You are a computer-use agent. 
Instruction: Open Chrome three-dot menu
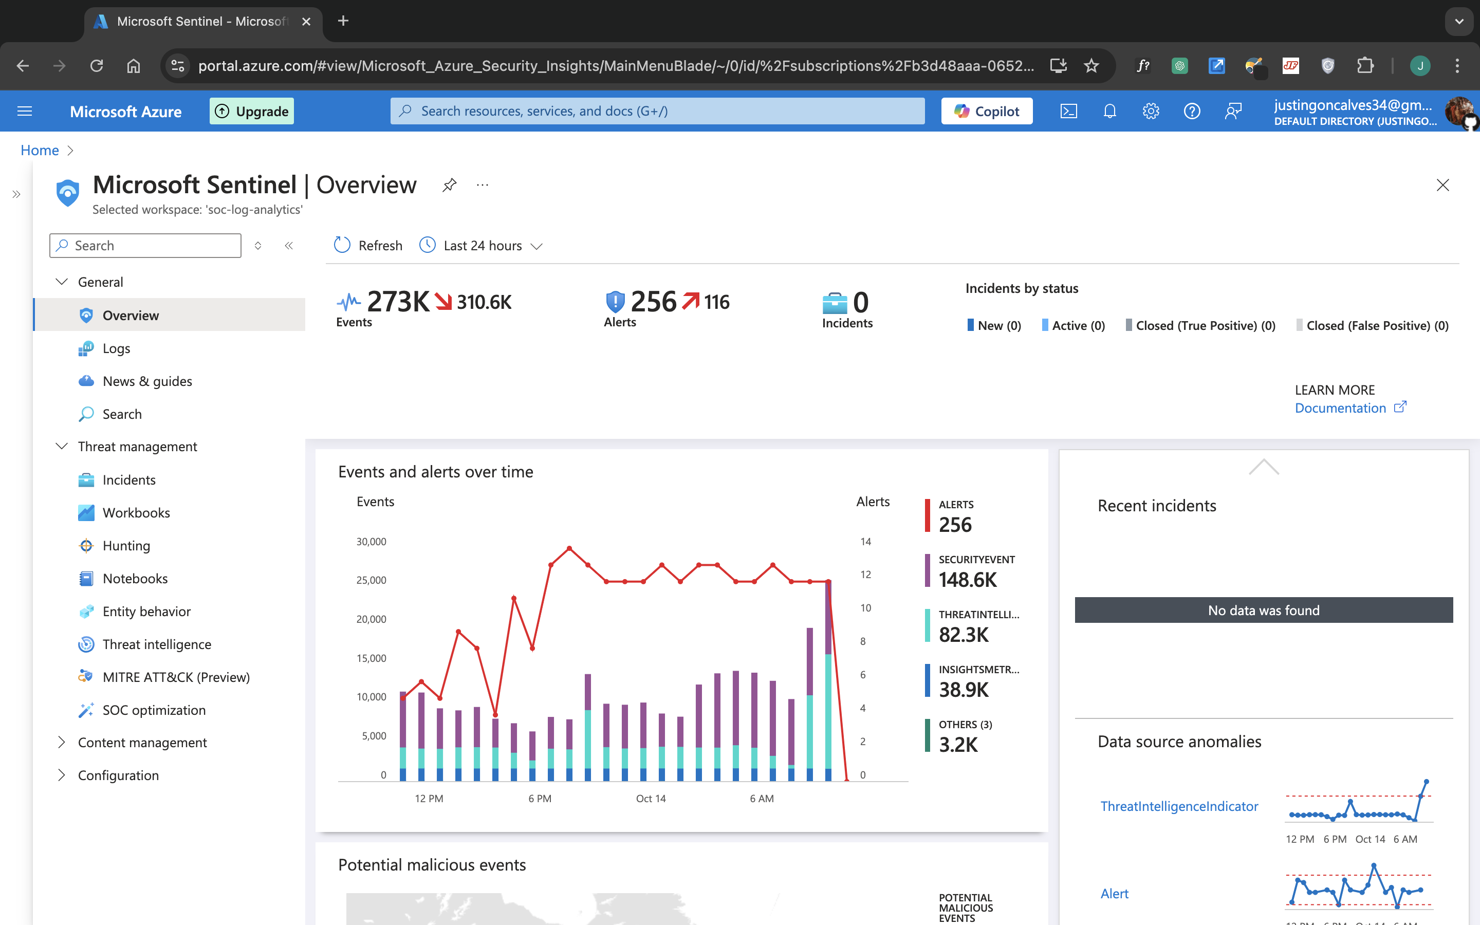(x=1457, y=65)
